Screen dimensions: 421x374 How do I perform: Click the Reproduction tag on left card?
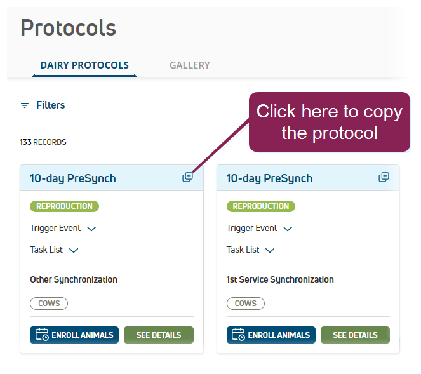[x=64, y=206]
